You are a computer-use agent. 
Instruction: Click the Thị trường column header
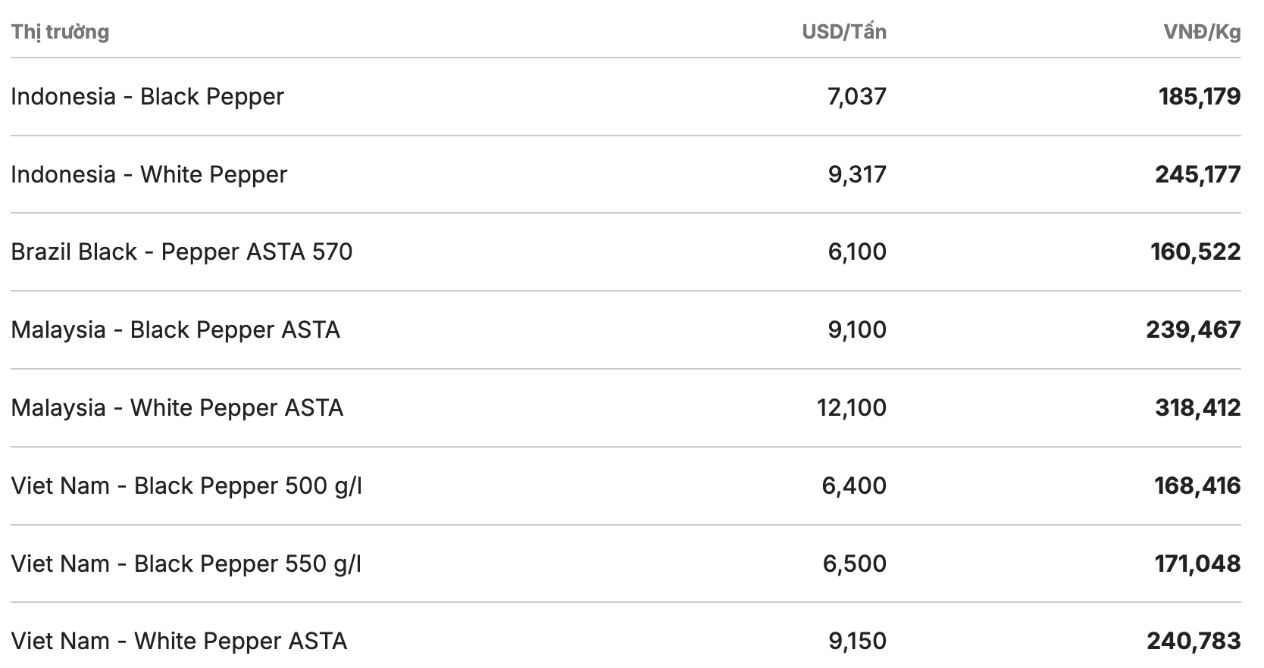point(60,32)
